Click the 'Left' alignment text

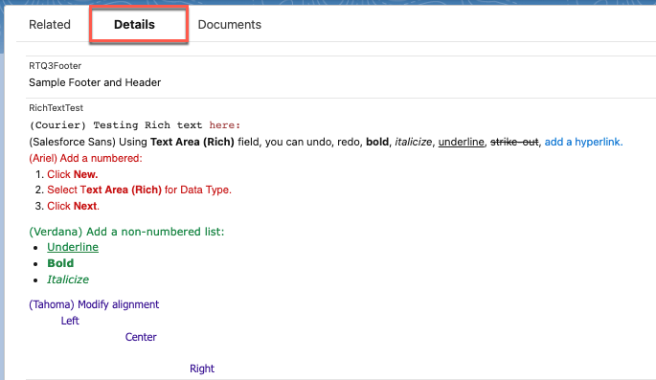[x=70, y=321]
